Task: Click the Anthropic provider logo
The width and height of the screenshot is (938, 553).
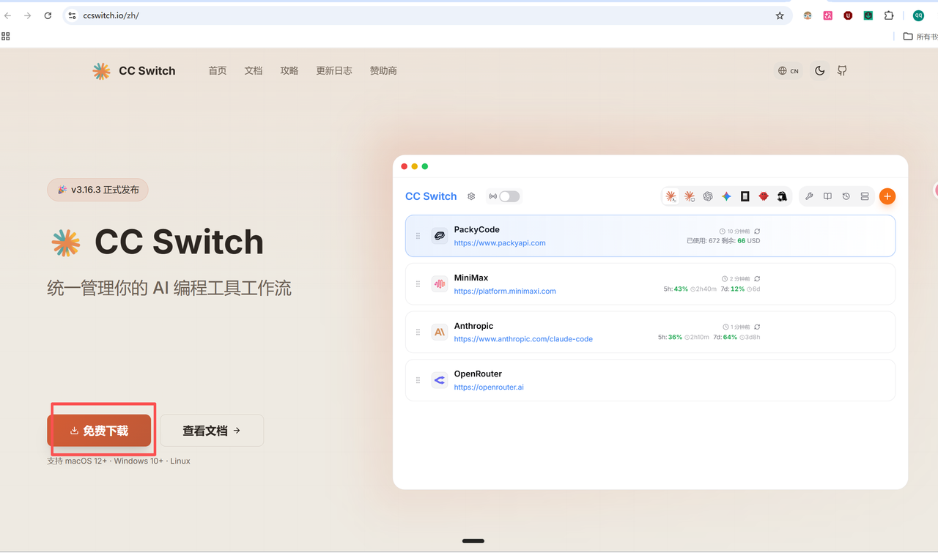Action: pyautogui.click(x=439, y=332)
